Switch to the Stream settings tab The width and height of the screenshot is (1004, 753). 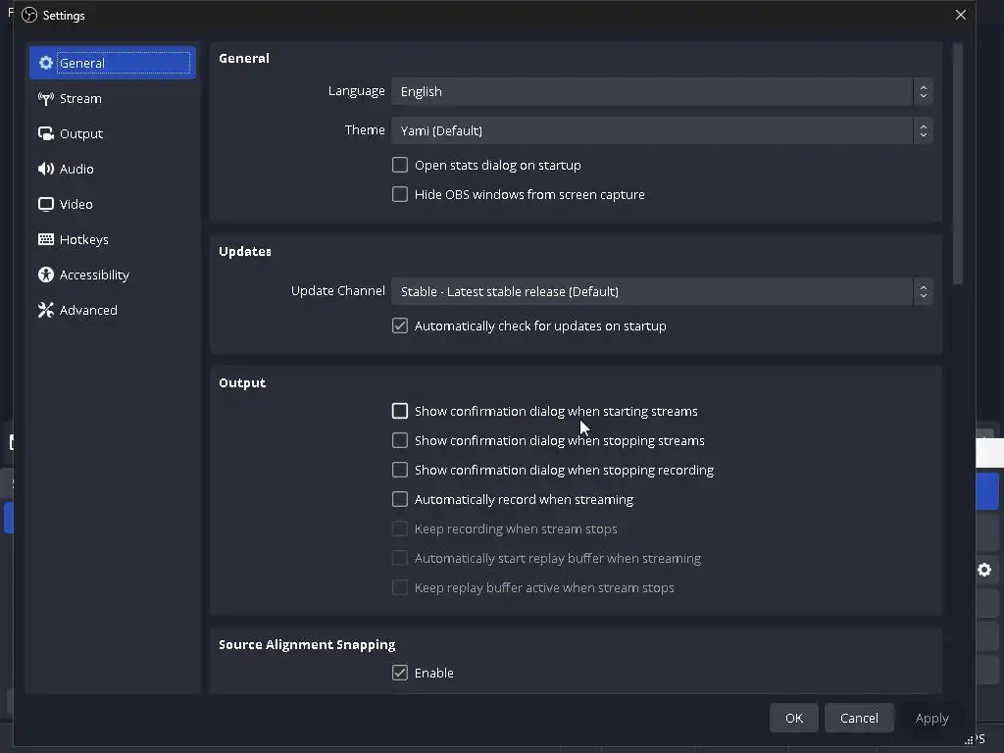pyautogui.click(x=80, y=98)
